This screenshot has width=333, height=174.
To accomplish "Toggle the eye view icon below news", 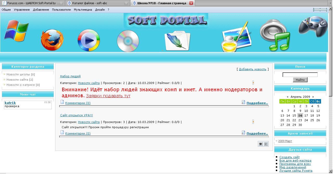I will [260, 144].
